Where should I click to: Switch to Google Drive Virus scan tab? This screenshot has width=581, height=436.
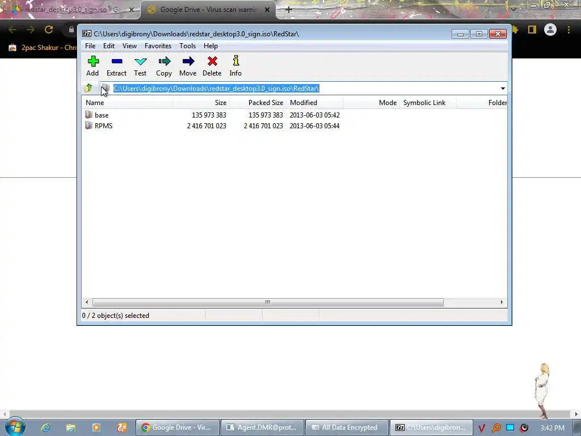click(208, 10)
